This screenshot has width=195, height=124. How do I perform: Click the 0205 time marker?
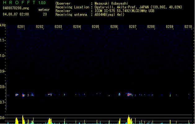[95, 27]
